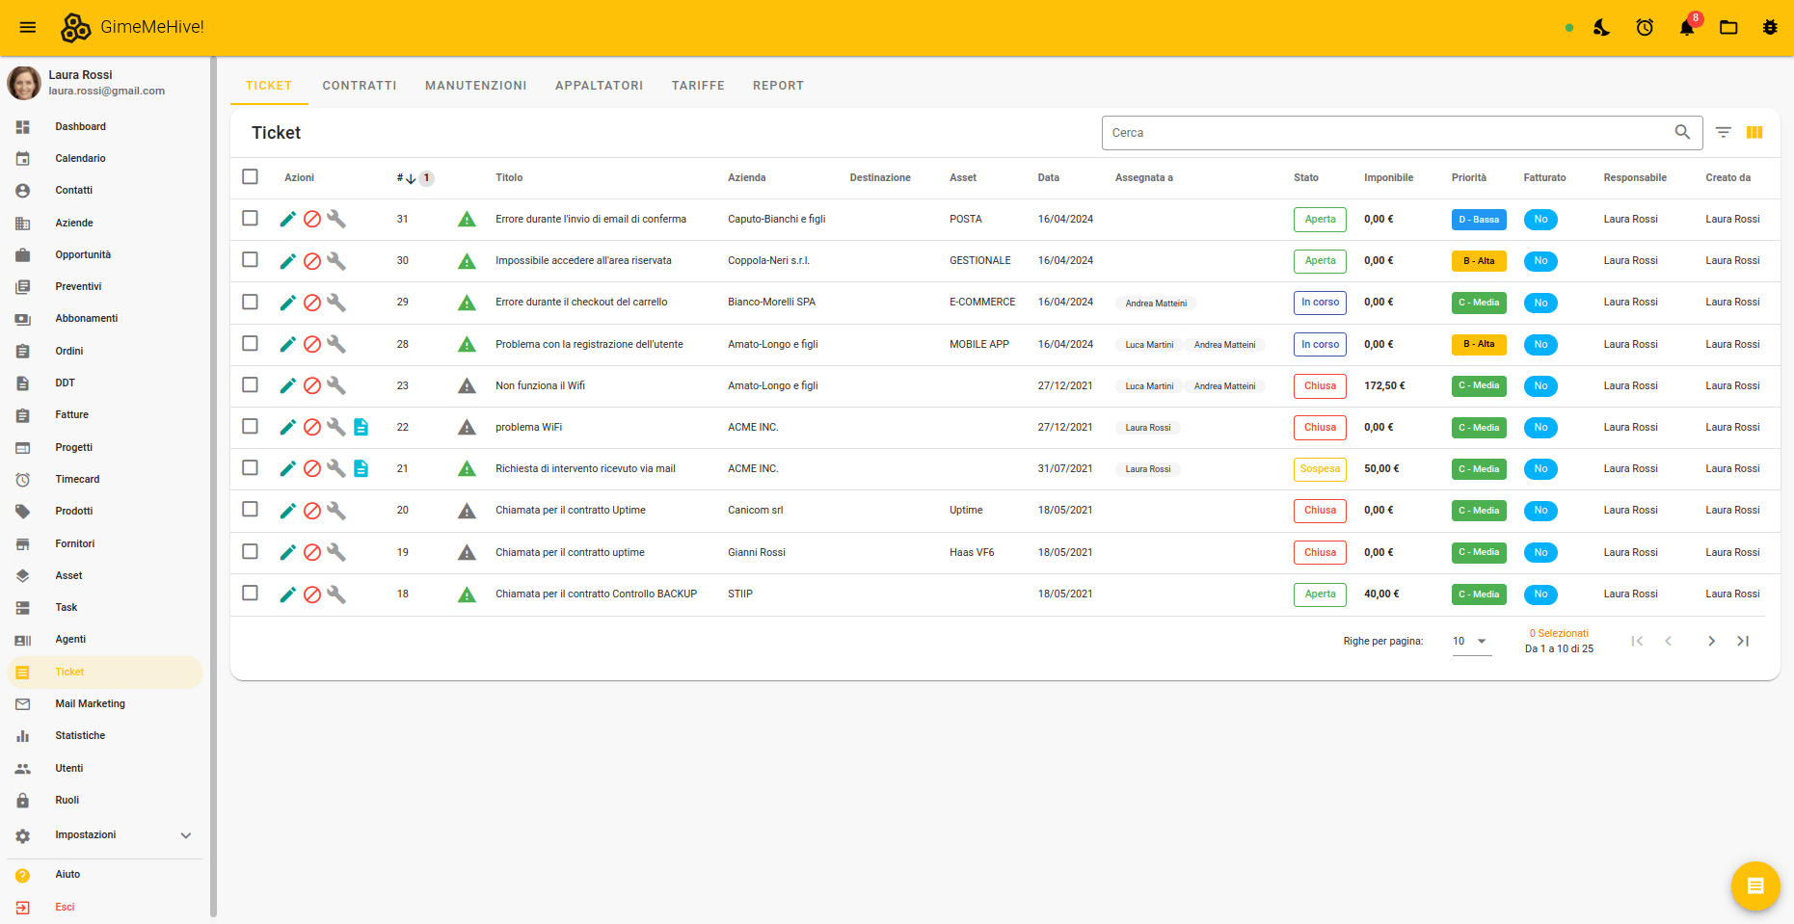The width and height of the screenshot is (1794, 924).
Task: Cancel ticket 30 with the block icon
Action: pos(312,261)
